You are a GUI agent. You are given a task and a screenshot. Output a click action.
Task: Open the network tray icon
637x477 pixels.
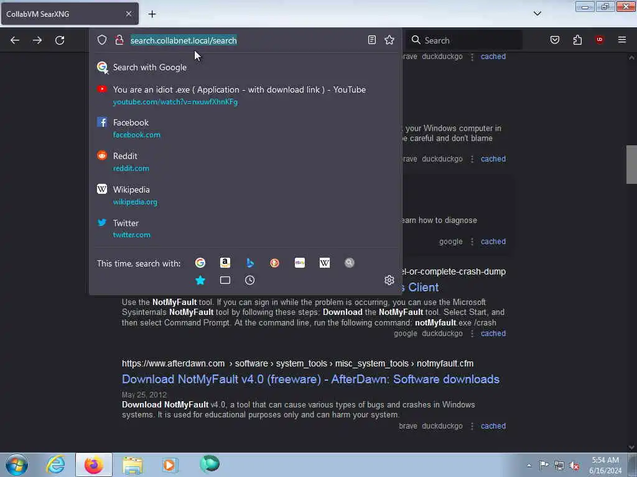559,465
